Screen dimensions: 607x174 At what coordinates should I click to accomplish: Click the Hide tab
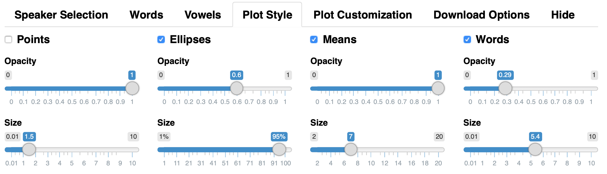(563, 15)
